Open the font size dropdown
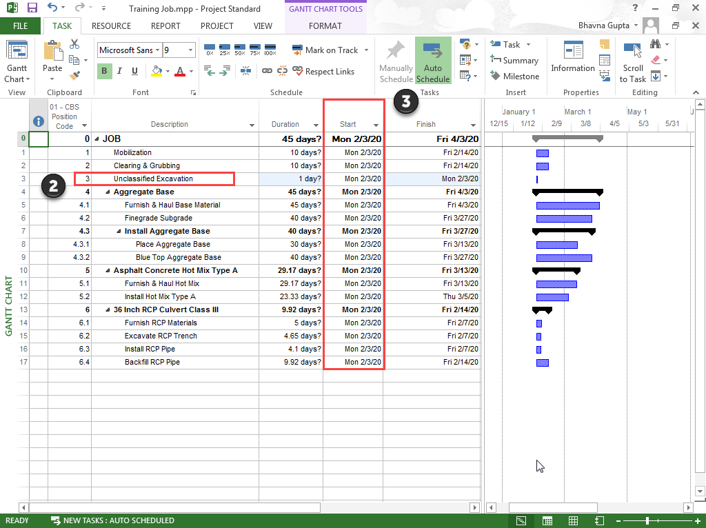Image resolution: width=706 pixels, height=528 pixels. (x=190, y=50)
